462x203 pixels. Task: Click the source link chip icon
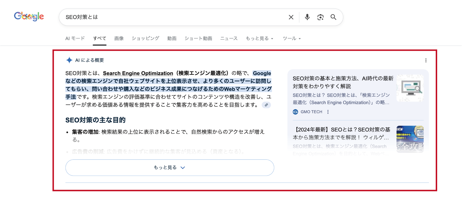tap(266, 105)
